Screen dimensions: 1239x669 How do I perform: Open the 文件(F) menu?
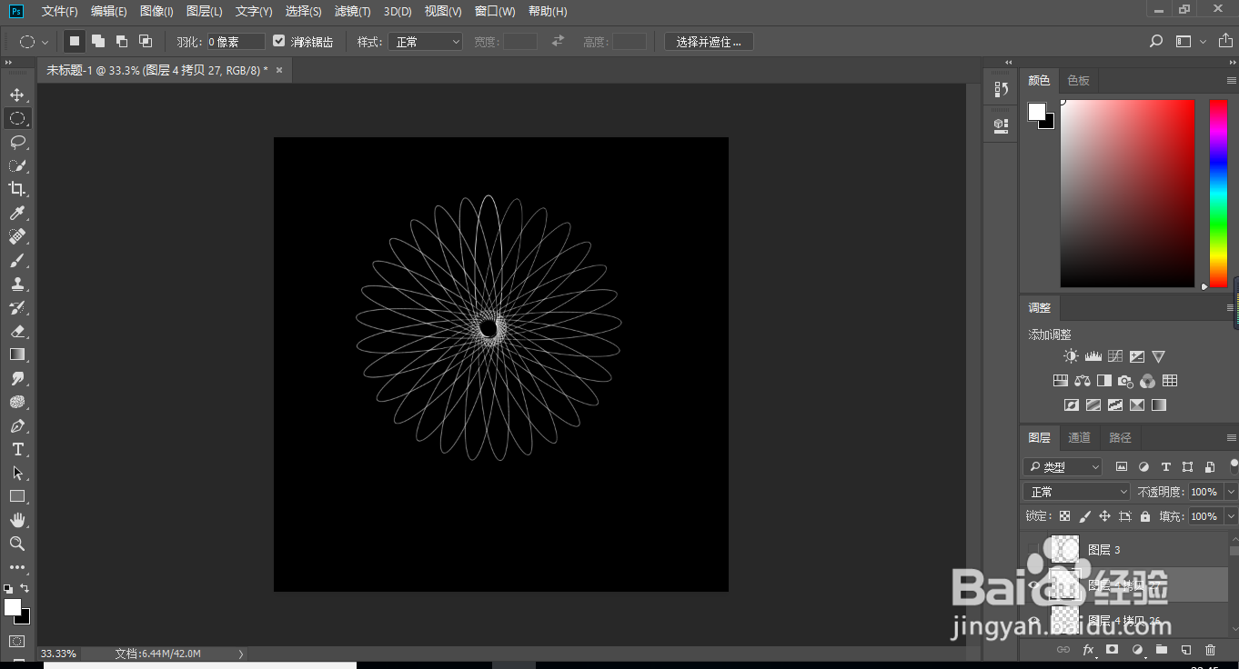(x=59, y=12)
